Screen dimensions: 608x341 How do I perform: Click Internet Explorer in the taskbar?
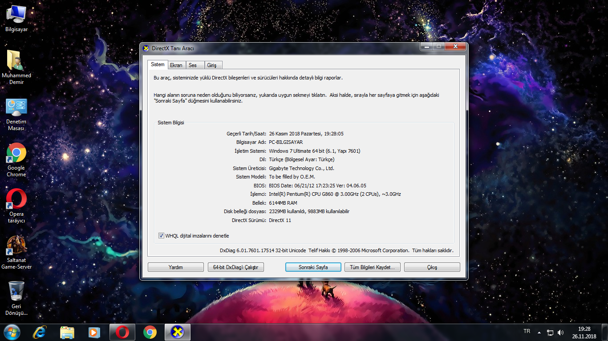pyautogui.click(x=40, y=332)
